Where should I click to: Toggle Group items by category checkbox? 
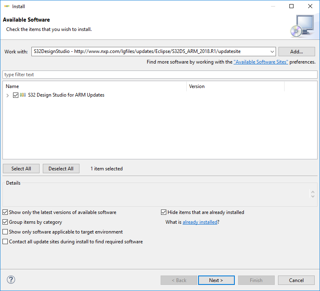(5, 222)
